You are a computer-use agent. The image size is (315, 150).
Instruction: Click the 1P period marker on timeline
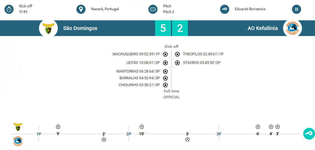pyautogui.click(x=39, y=134)
